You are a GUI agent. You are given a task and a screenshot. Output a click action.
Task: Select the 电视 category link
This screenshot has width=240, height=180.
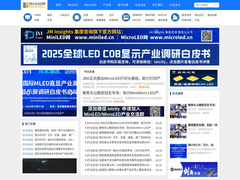tap(49, 15)
